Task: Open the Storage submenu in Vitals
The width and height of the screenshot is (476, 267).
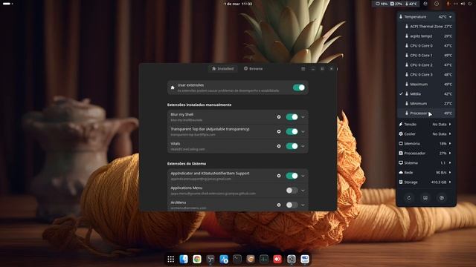Action: [x=425, y=182]
